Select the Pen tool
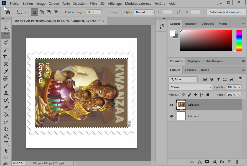The image size is (247, 166). tap(6, 136)
